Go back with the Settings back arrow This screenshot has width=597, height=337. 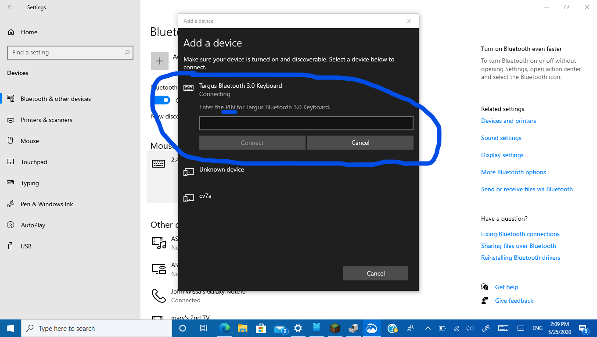coord(11,7)
